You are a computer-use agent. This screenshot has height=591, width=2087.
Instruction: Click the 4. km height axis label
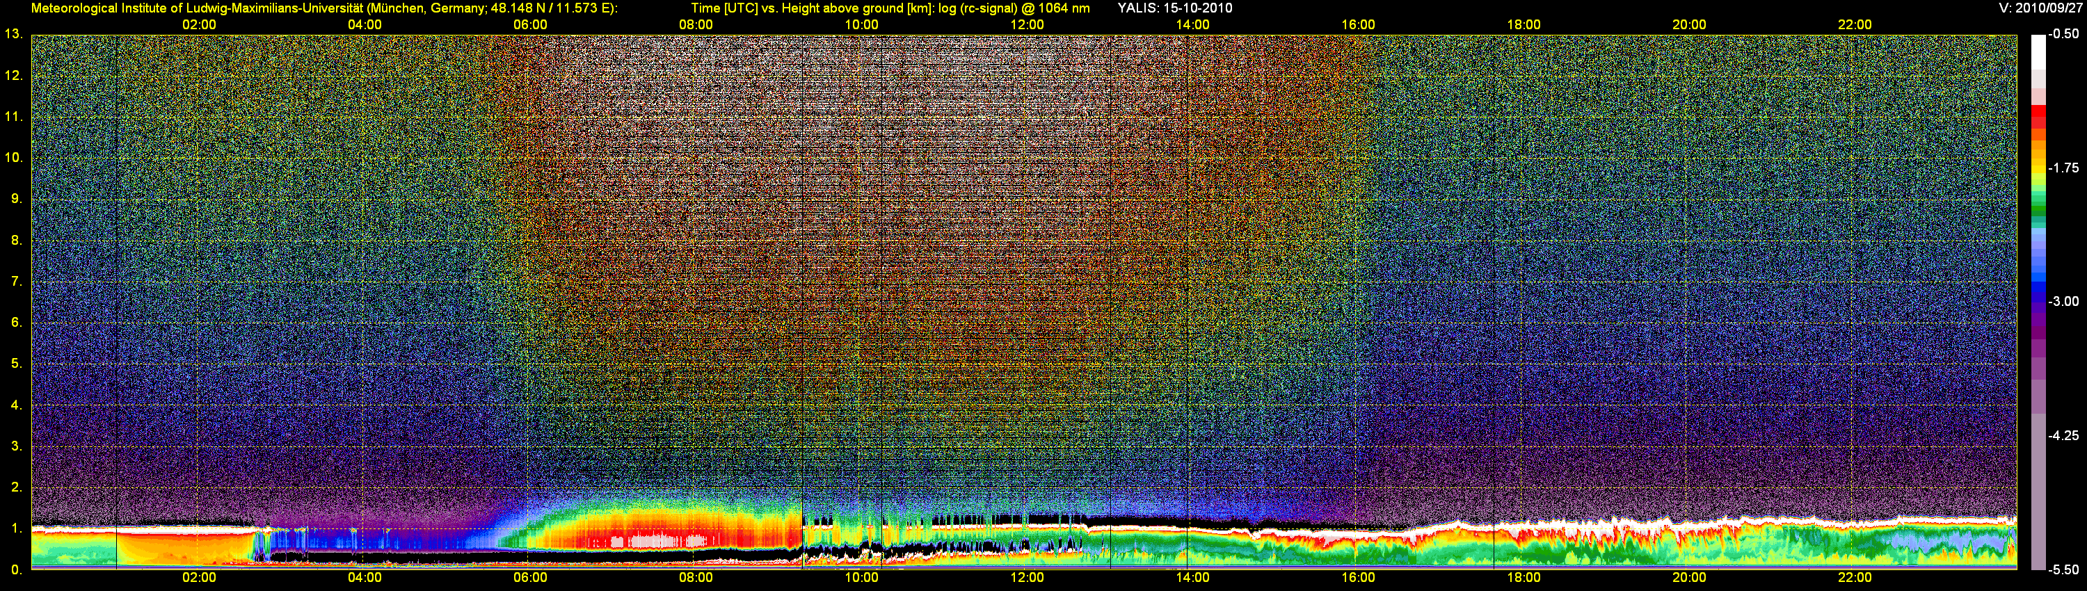coord(16,405)
